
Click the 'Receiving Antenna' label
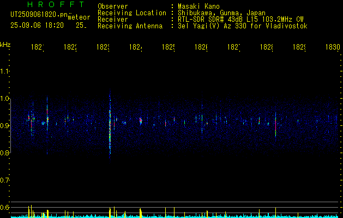pos(130,26)
